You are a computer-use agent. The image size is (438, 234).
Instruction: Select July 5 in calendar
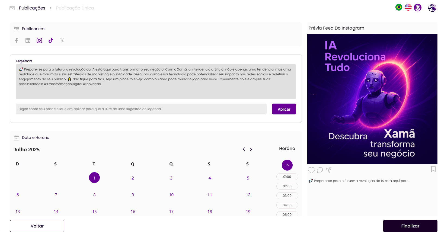click(x=248, y=178)
